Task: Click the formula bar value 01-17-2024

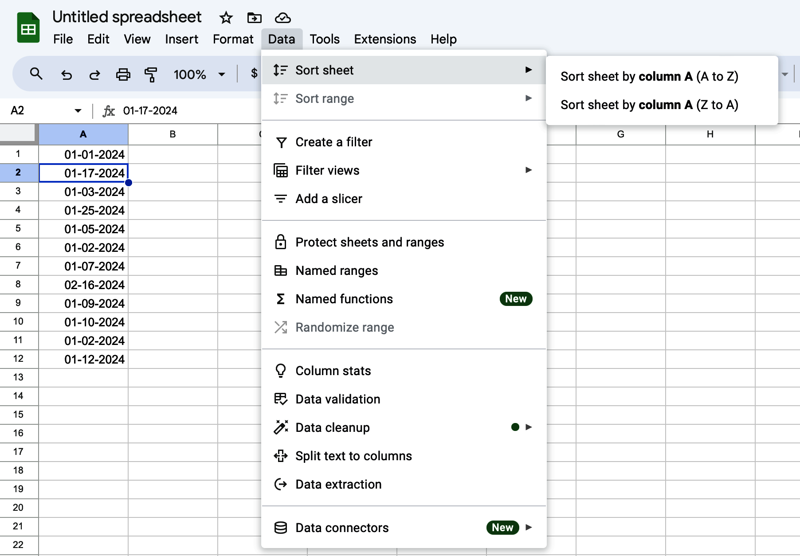Action: [150, 111]
